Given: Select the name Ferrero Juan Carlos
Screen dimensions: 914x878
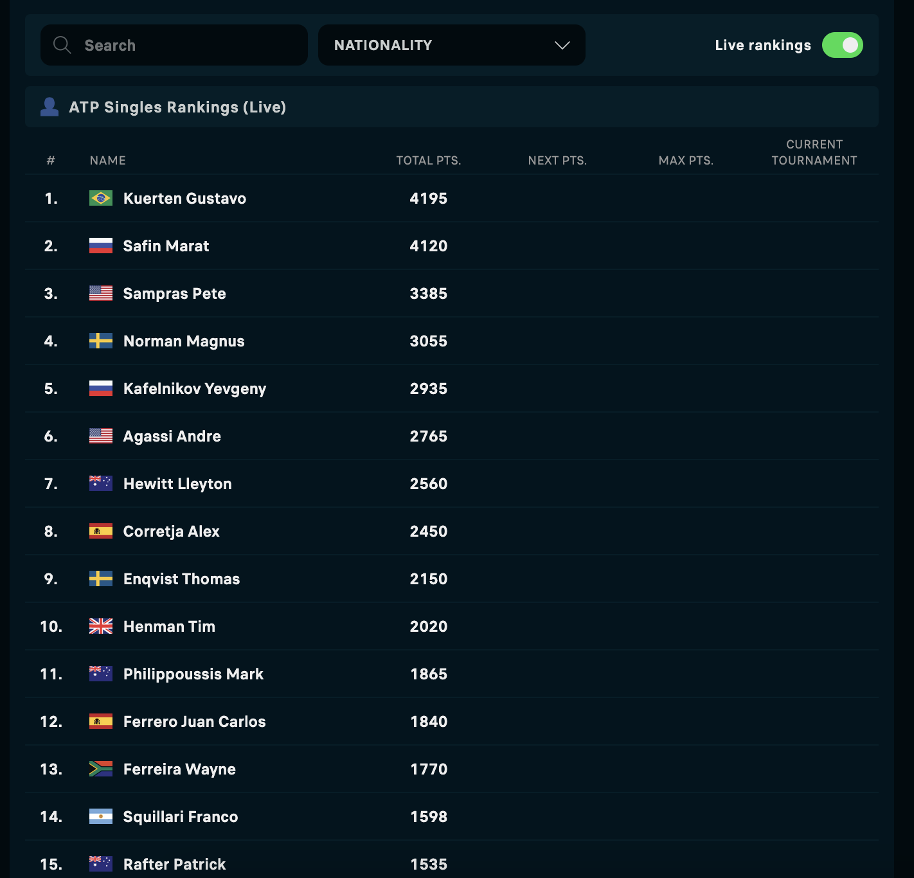Looking at the screenshot, I should (194, 722).
